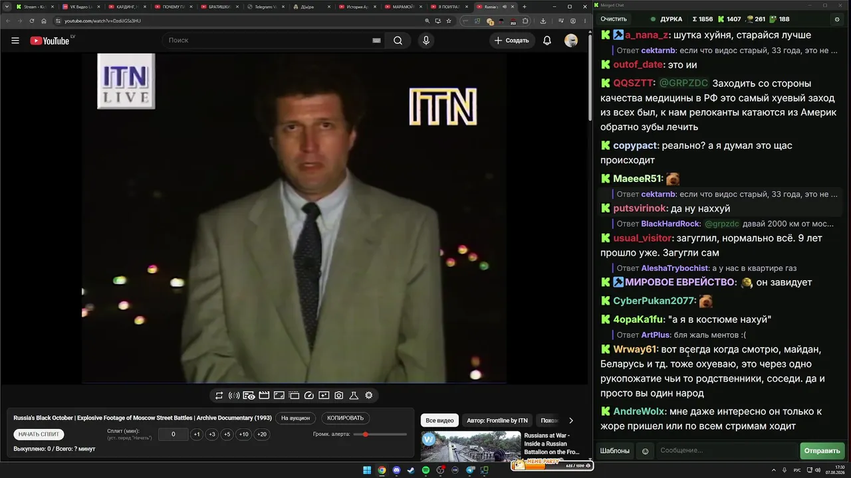This screenshot has height=478, width=851.
Task: Start voice search with the microphone
Action: [x=426, y=40]
